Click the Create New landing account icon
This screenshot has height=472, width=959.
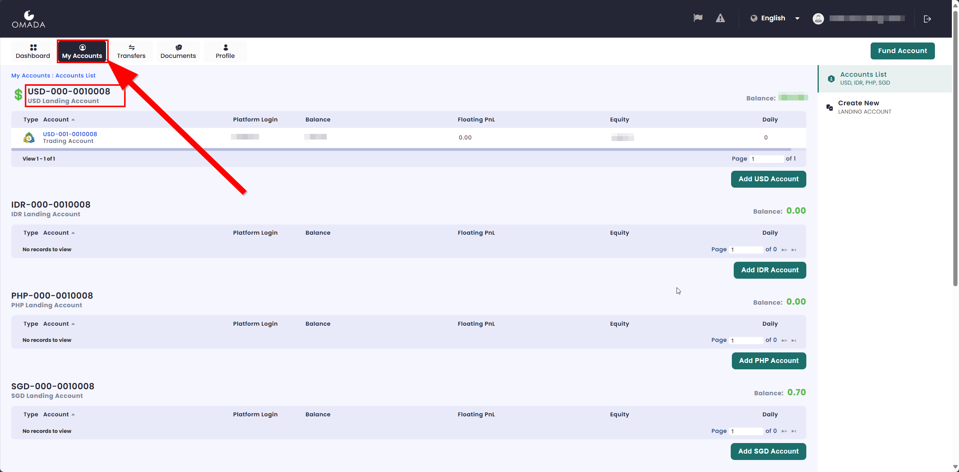click(x=830, y=107)
